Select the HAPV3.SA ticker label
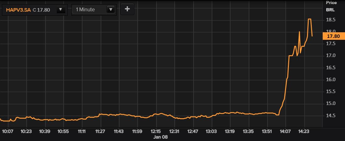345x141 pixels. 19,10
